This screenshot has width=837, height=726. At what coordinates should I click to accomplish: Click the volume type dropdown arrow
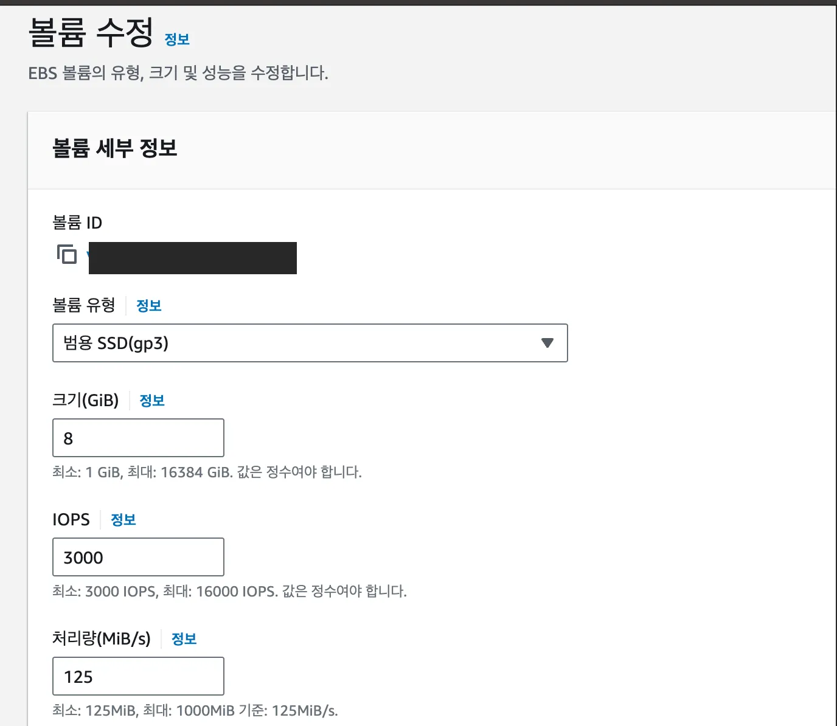point(547,343)
